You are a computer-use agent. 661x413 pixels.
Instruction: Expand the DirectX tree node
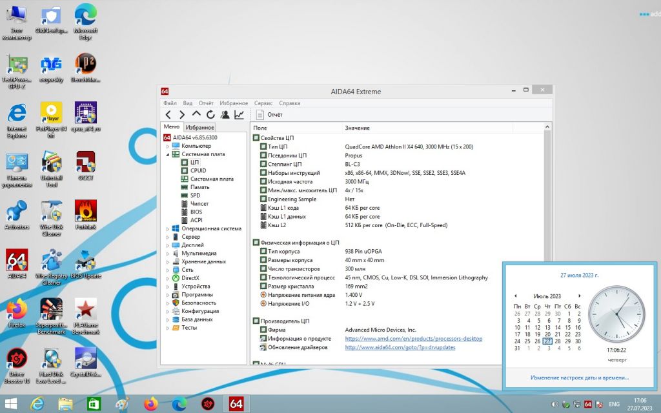coord(167,278)
